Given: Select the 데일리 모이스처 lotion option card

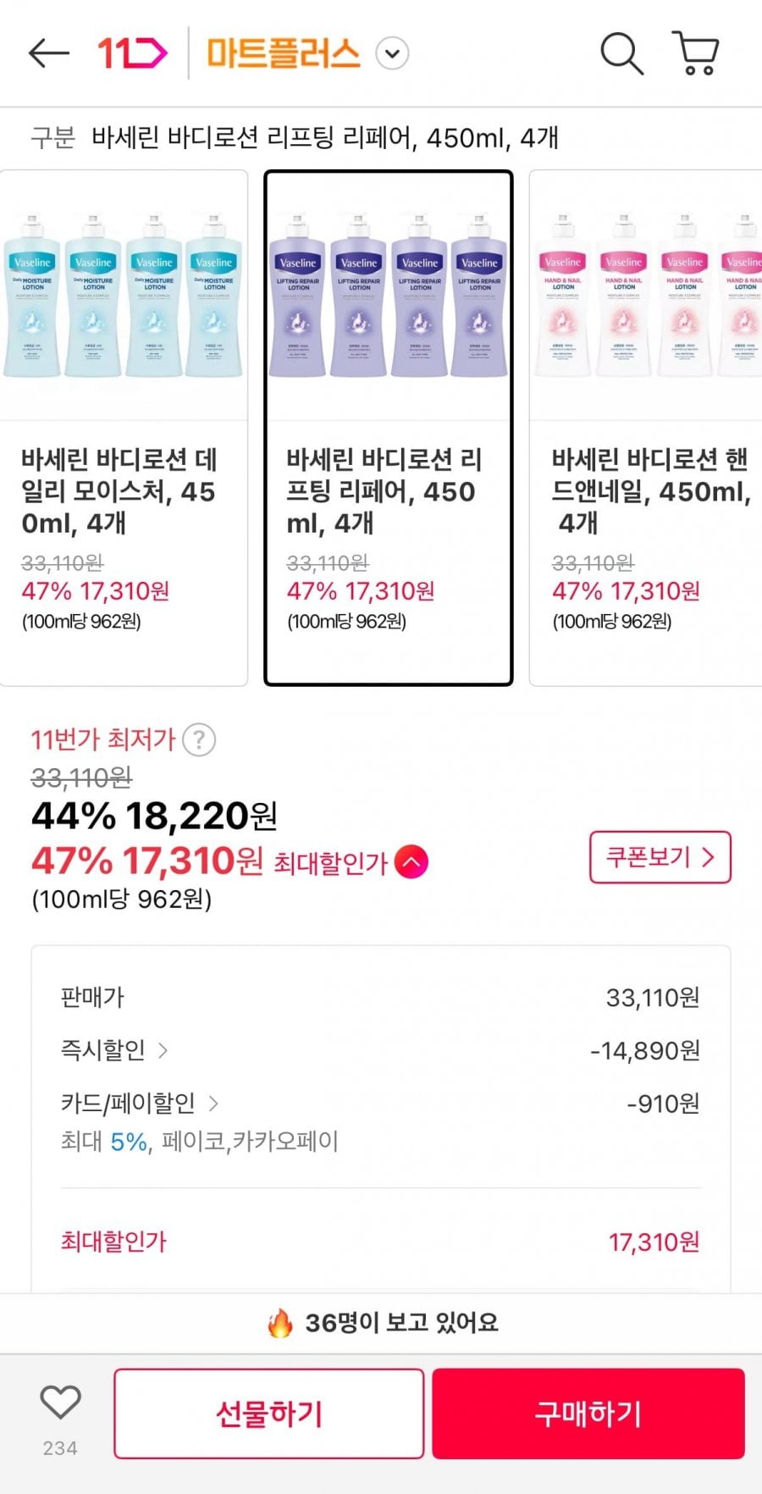Looking at the screenshot, I should point(124,542).
